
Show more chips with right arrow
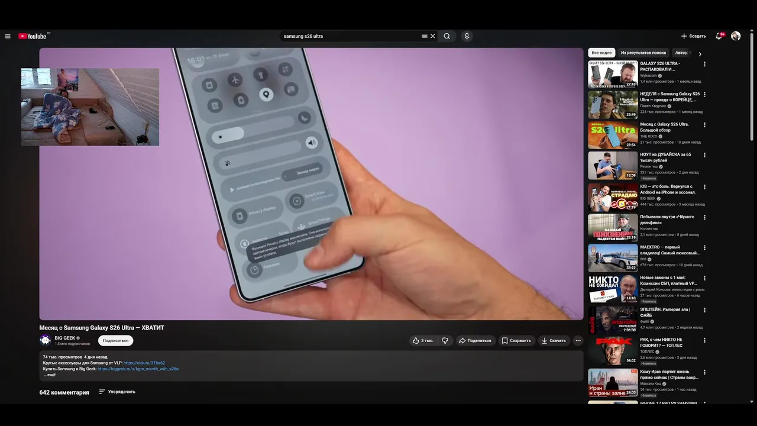700,53
